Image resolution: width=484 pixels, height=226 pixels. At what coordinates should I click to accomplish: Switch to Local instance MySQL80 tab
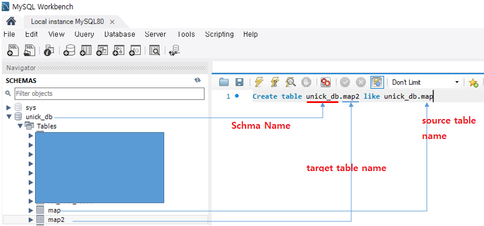[x=67, y=22]
